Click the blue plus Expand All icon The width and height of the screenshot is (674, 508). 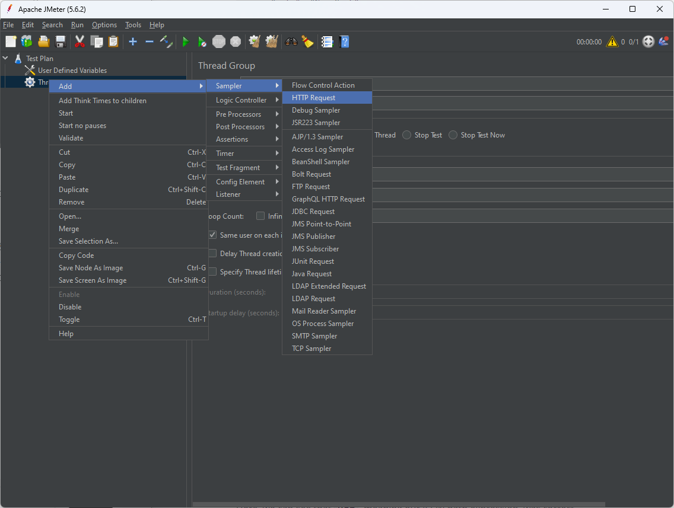pyautogui.click(x=133, y=41)
